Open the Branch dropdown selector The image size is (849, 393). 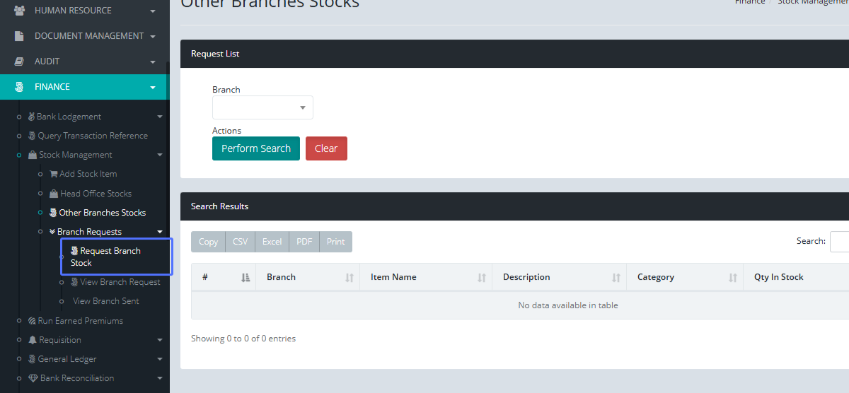(262, 107)
